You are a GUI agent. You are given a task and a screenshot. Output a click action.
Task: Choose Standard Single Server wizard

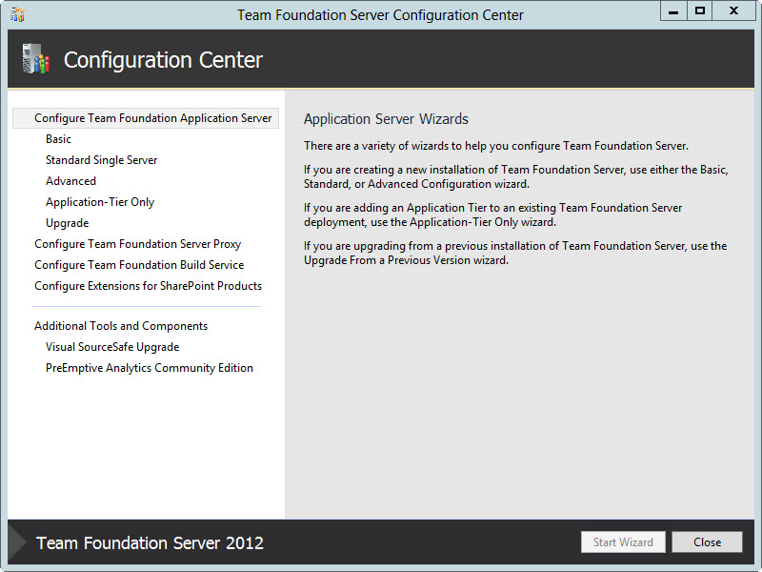point(102,160)
